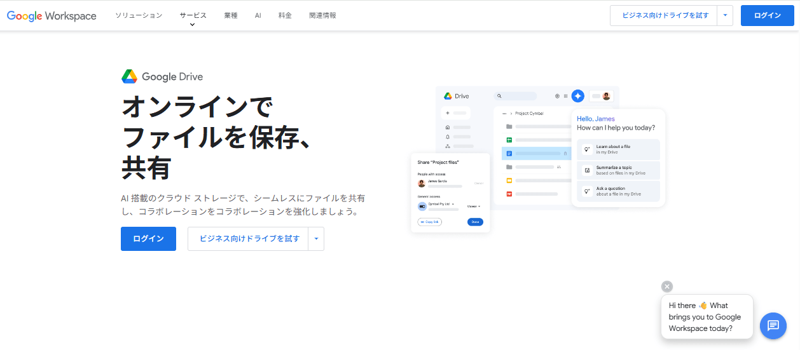This screenshot has width=800, height=350.
Task: Open the 関連情報 menu
Action: tap(322, 15)
